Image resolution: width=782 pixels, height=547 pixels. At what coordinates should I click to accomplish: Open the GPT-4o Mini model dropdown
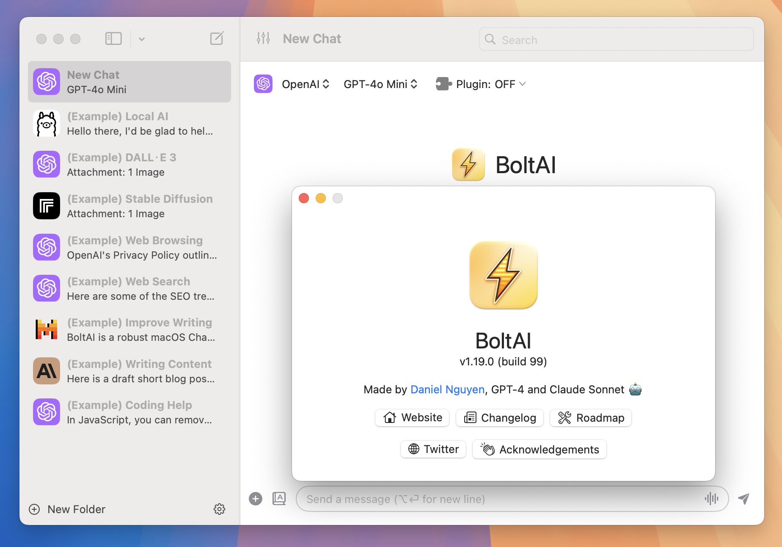380,84
